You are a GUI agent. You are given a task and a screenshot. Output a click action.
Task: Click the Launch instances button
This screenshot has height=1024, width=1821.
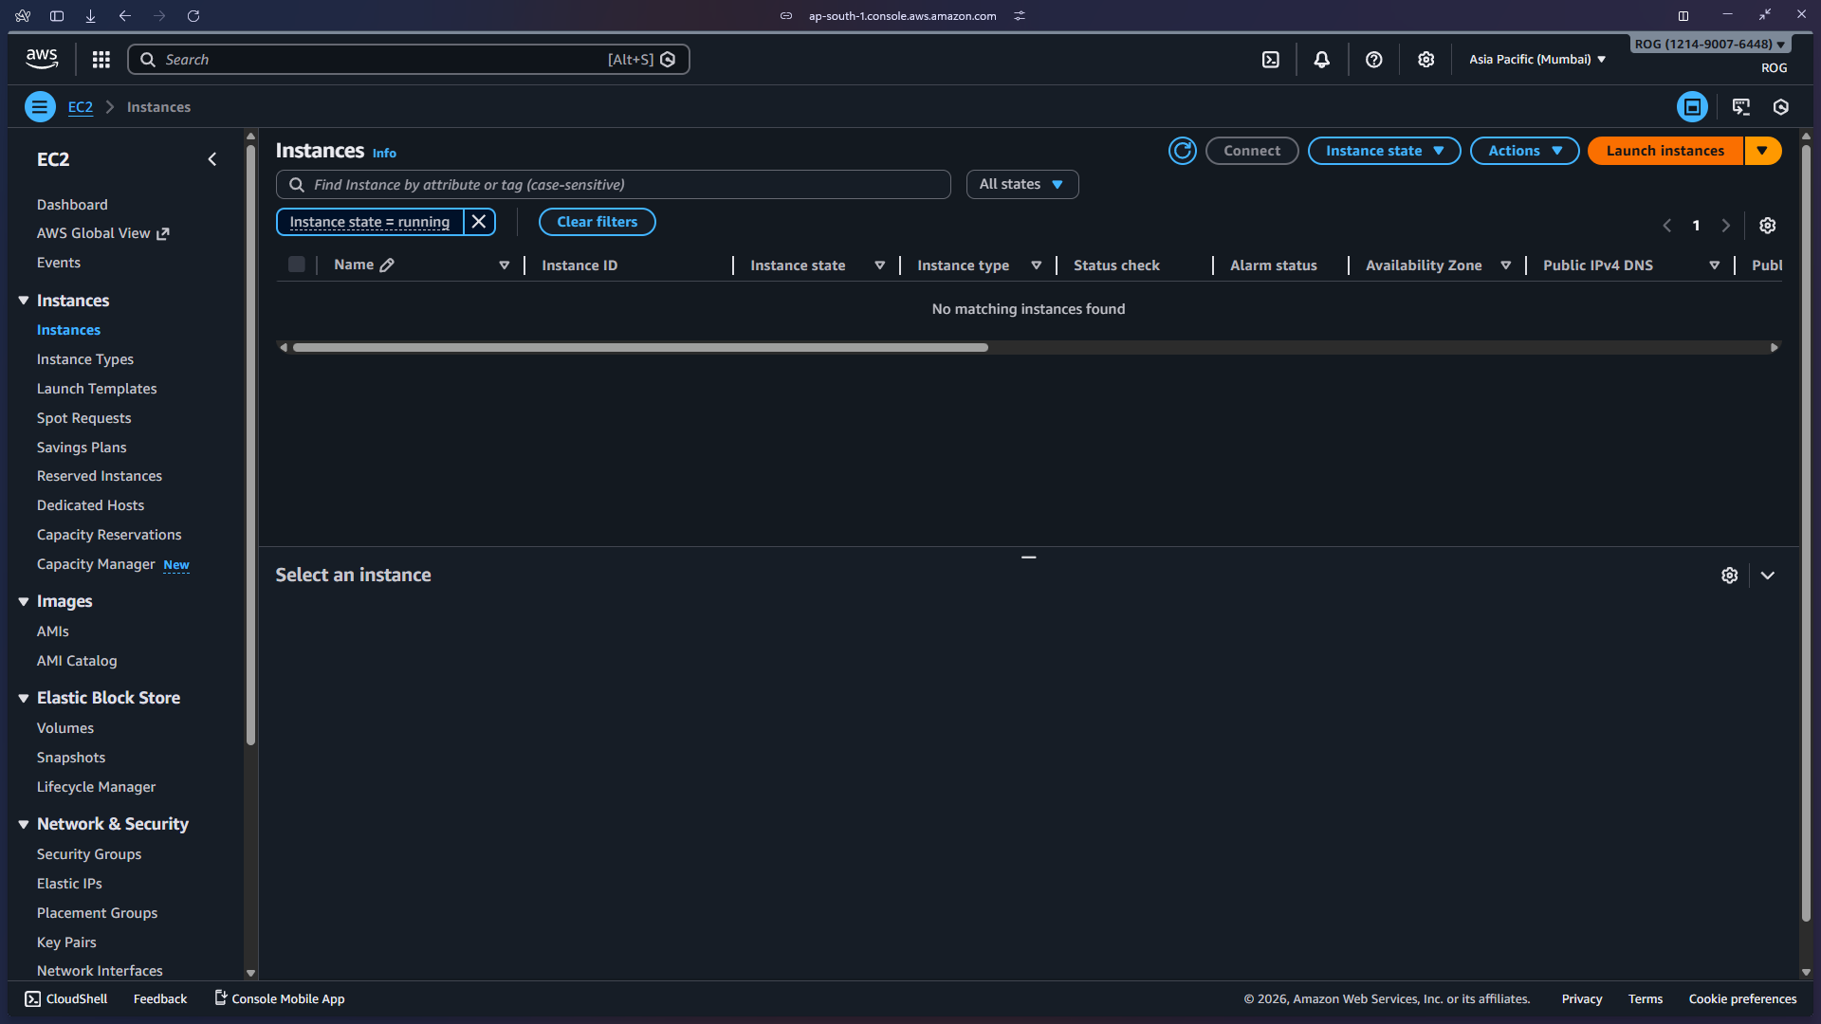click(x=1665, y=150)
